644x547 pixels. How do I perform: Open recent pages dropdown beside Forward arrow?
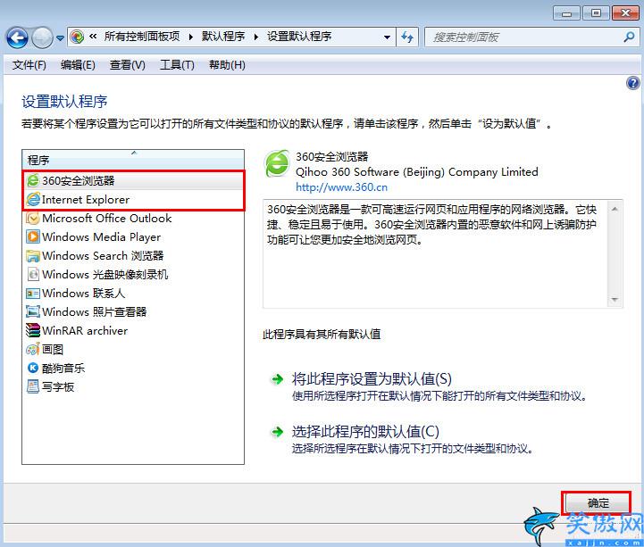(61, 38)
